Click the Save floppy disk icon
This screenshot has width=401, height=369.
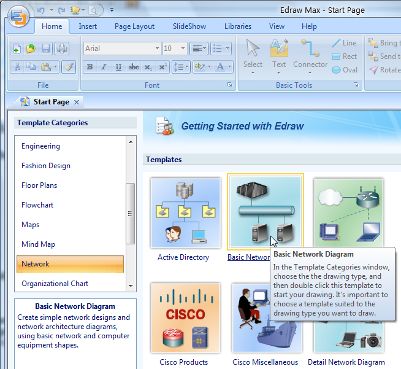point(46,49)
